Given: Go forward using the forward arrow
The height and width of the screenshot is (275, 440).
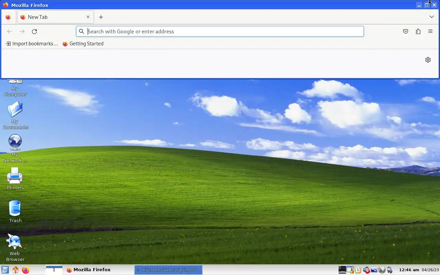Looking at the screenshot, I should coord(22,32).
